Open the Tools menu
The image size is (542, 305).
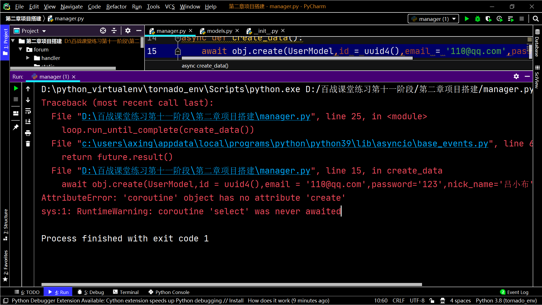pyautogui.click(x=153, y=6)
